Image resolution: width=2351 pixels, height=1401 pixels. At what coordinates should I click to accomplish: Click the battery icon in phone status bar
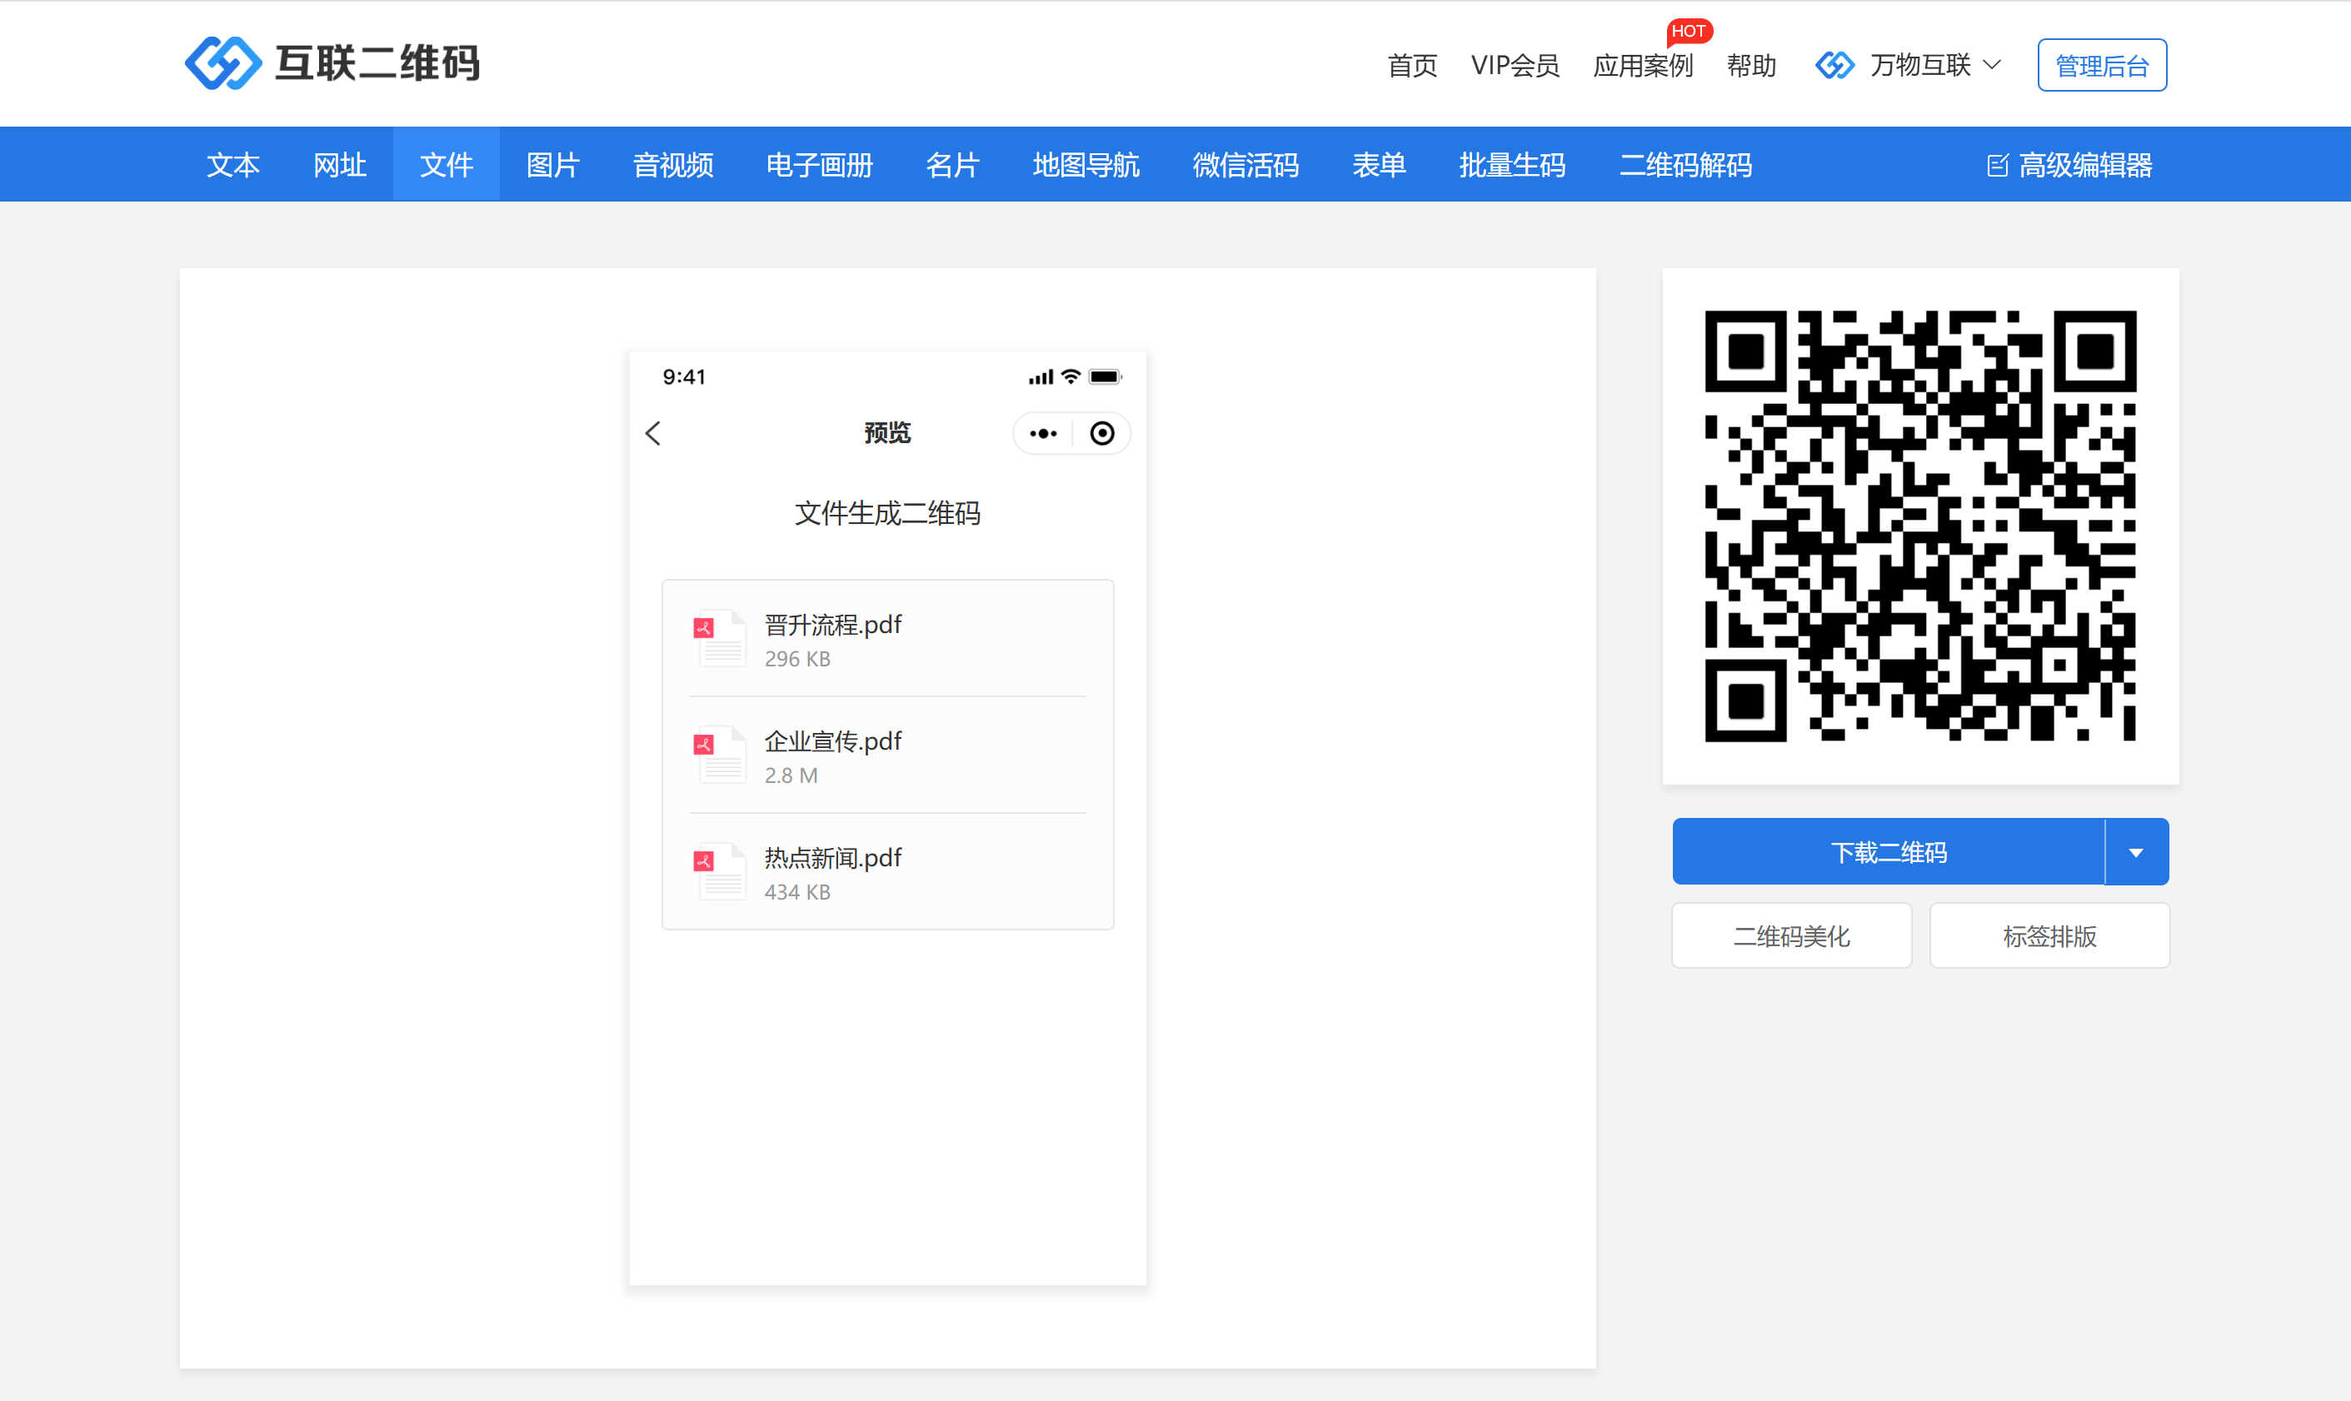(1105, 376)
